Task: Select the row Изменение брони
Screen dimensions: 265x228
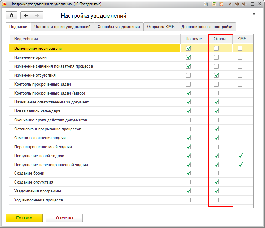Action: (x=131, y=57)
